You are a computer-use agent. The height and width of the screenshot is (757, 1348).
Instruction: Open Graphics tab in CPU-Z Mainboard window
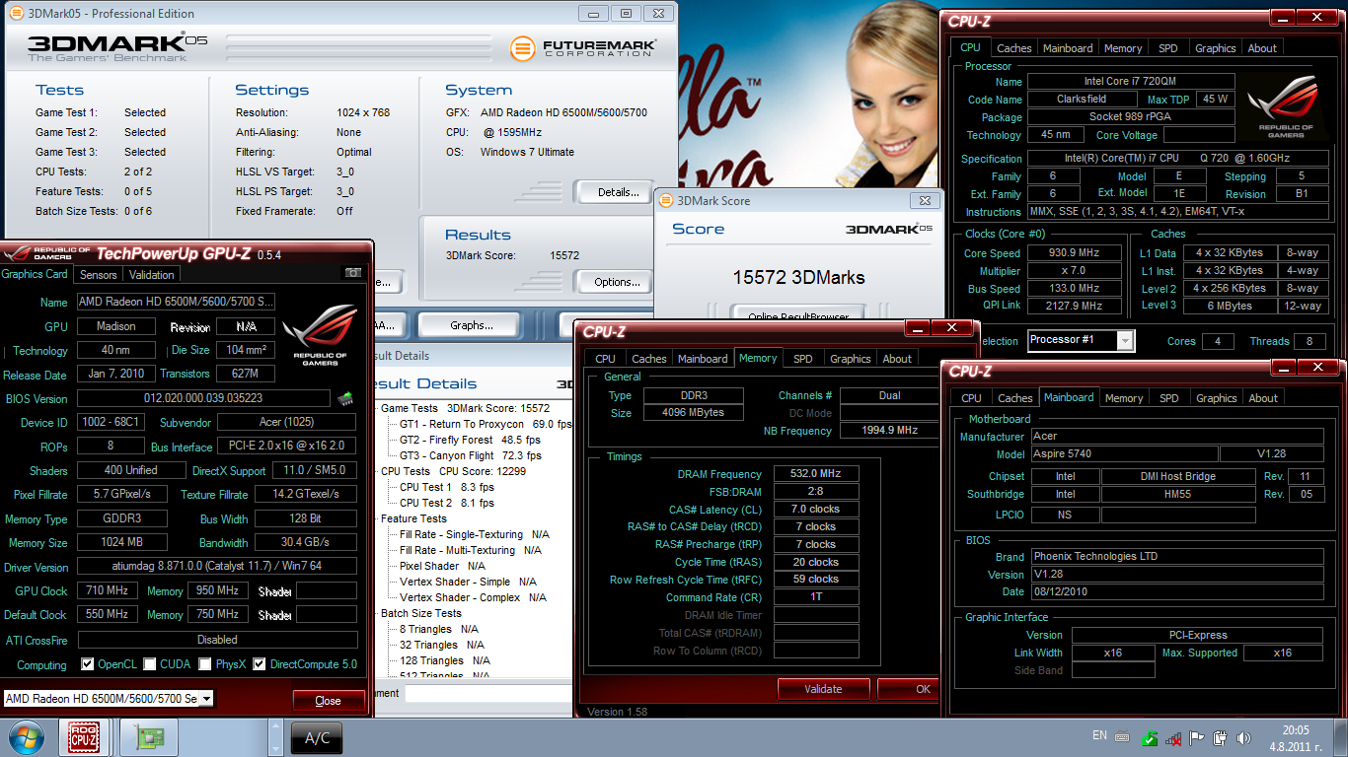[1216, 398]
